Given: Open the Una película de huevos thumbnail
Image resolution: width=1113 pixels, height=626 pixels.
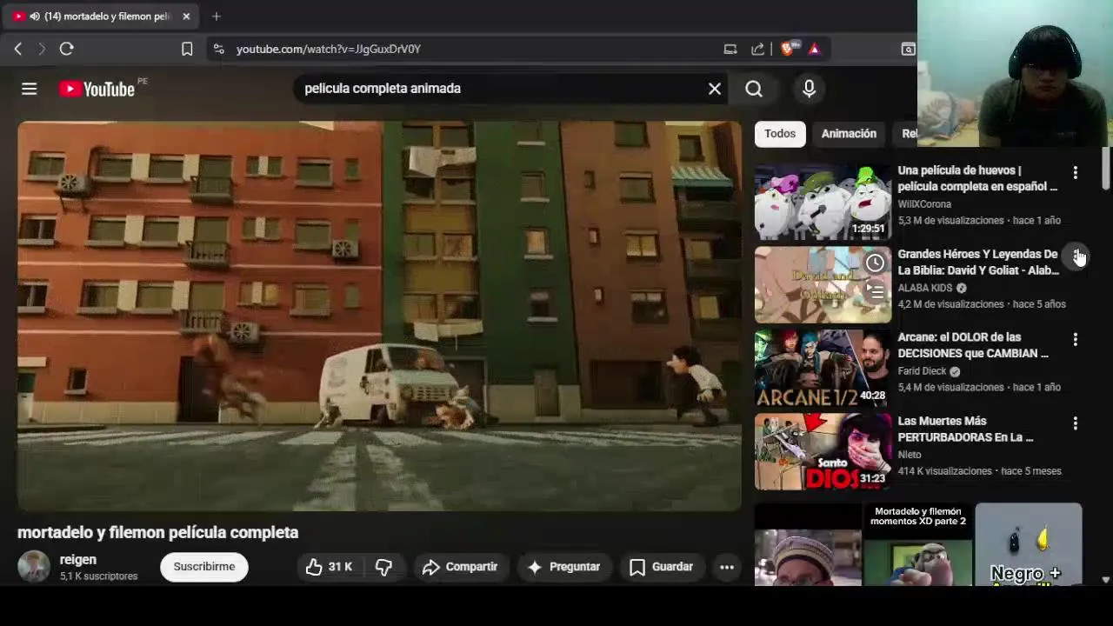Looking at the screenshot, I should tap(823, 201).
